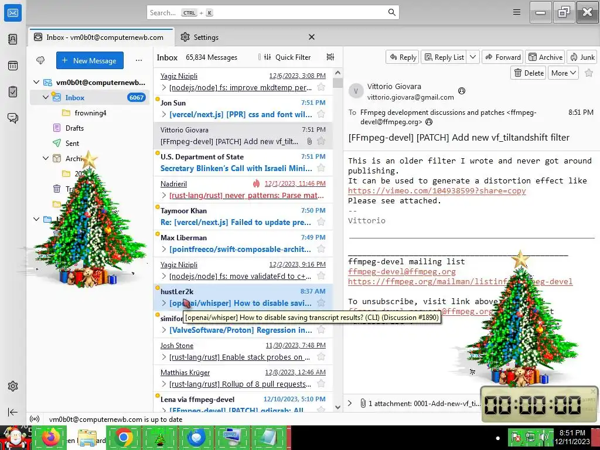600x450 pixels.
Task: Star the Josh Stone rust message
Action: [321, 357]
